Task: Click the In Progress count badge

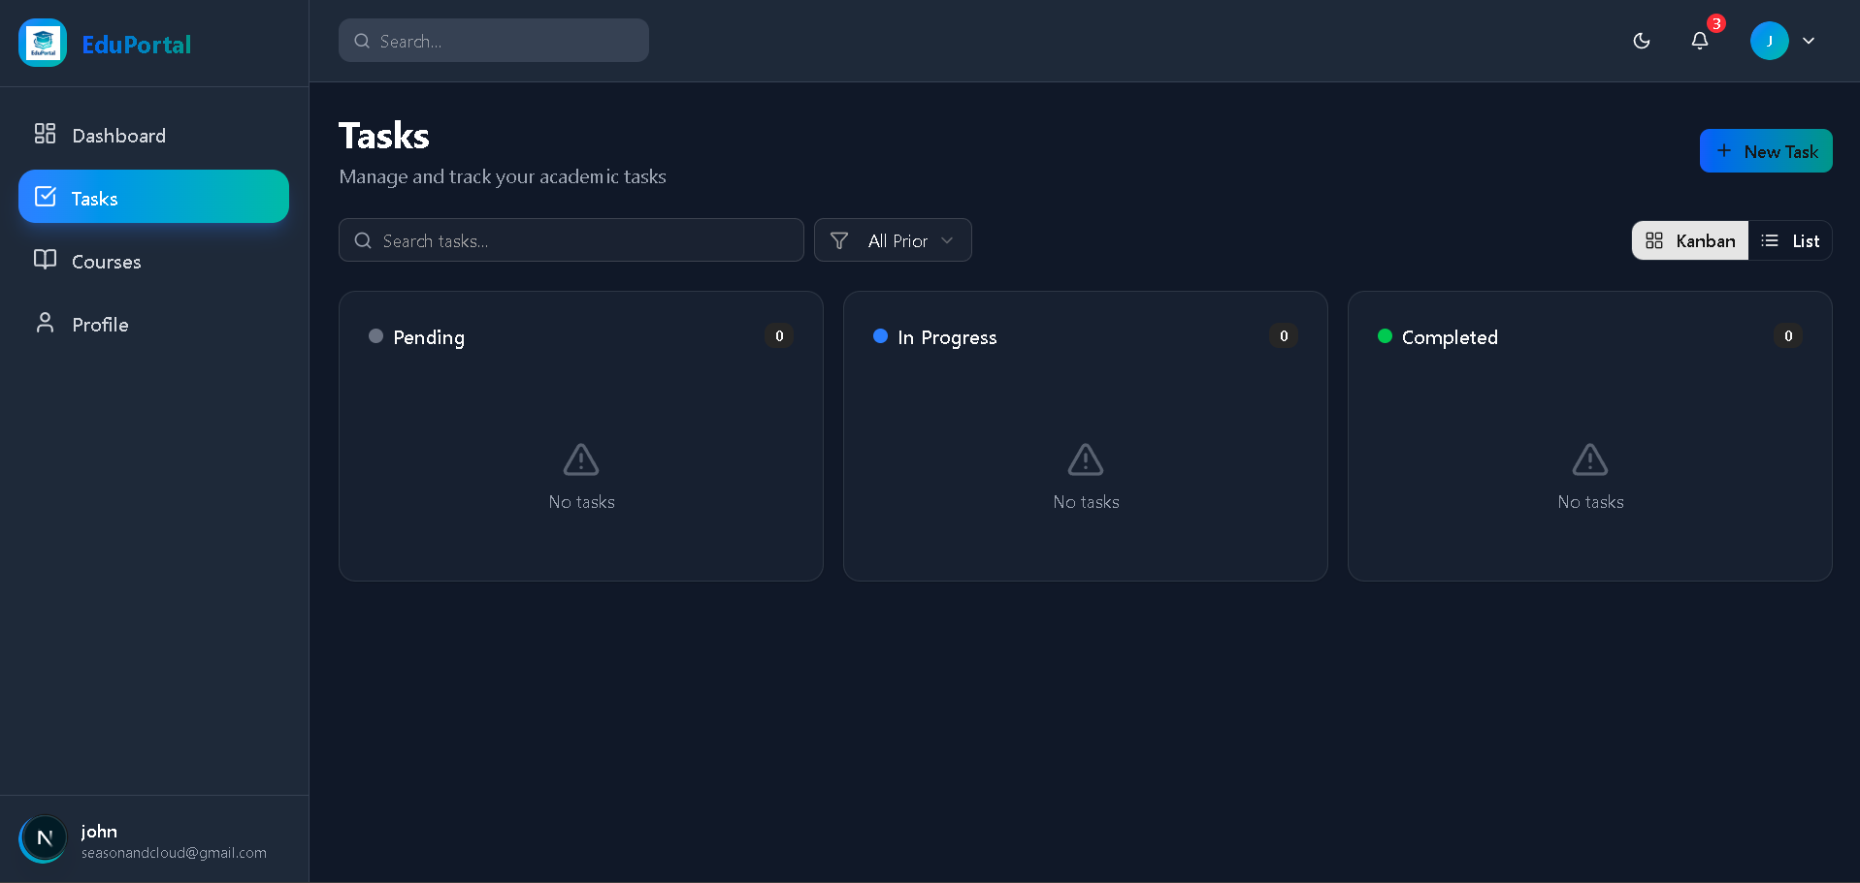Action: click(x=1283, y=336)
